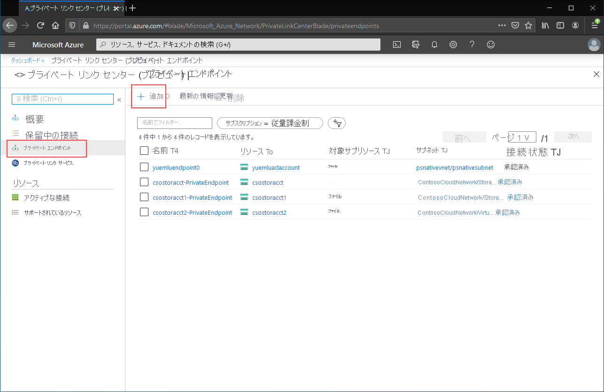The image size is (604, 392).
Task: Go to previous page with 前へ
Action: click(465, 137)
